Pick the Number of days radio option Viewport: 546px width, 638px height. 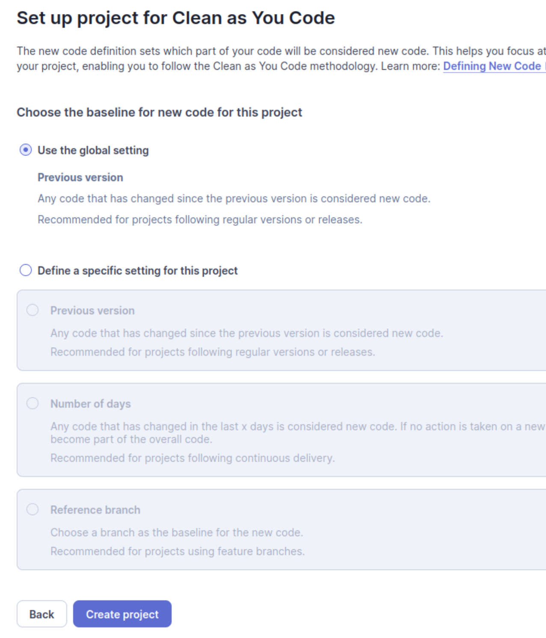tap(33, 403)
